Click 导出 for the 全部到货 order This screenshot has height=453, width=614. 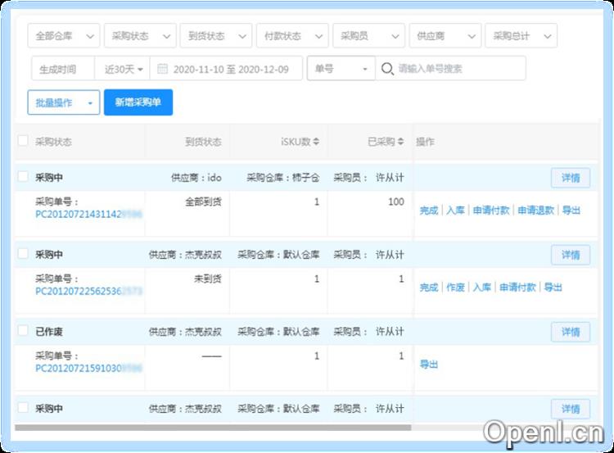[571, 211]
